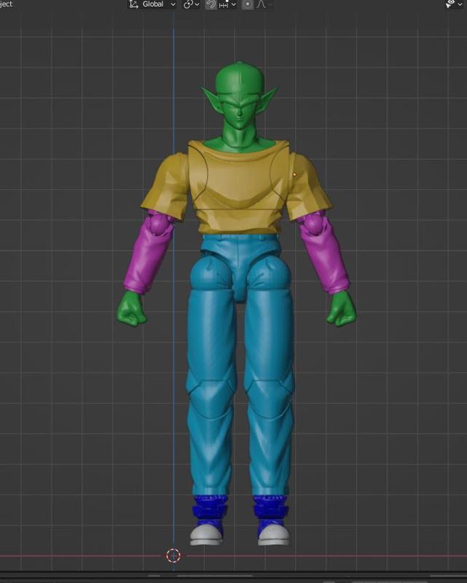The image size is (467, 583).
Task: Toggle proportional editing
Action: click(x=247, y=4)
